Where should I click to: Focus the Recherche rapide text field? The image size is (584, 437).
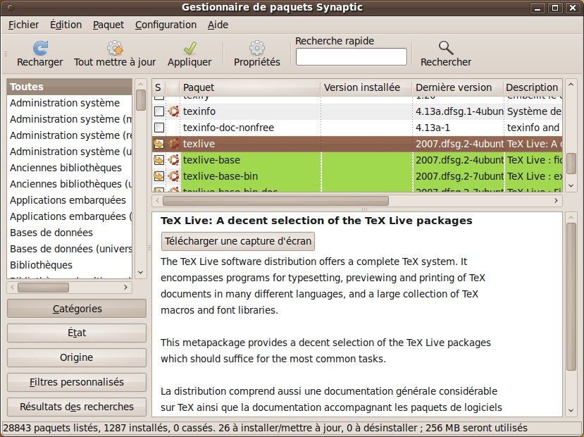pyautogui.click(x=352, y=56)
